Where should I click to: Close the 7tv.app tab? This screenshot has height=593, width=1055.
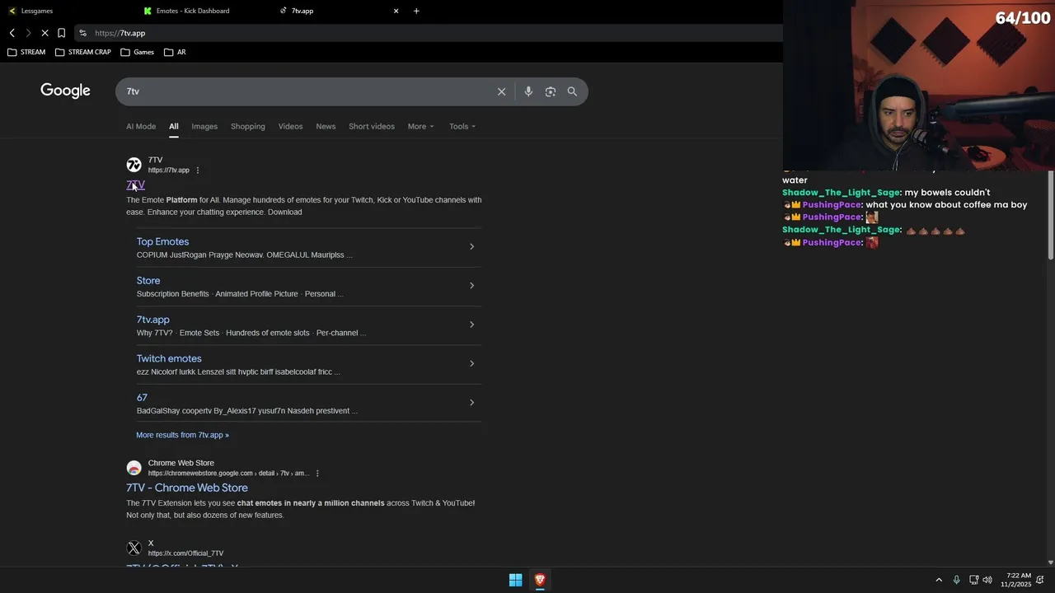click(396, 11)
